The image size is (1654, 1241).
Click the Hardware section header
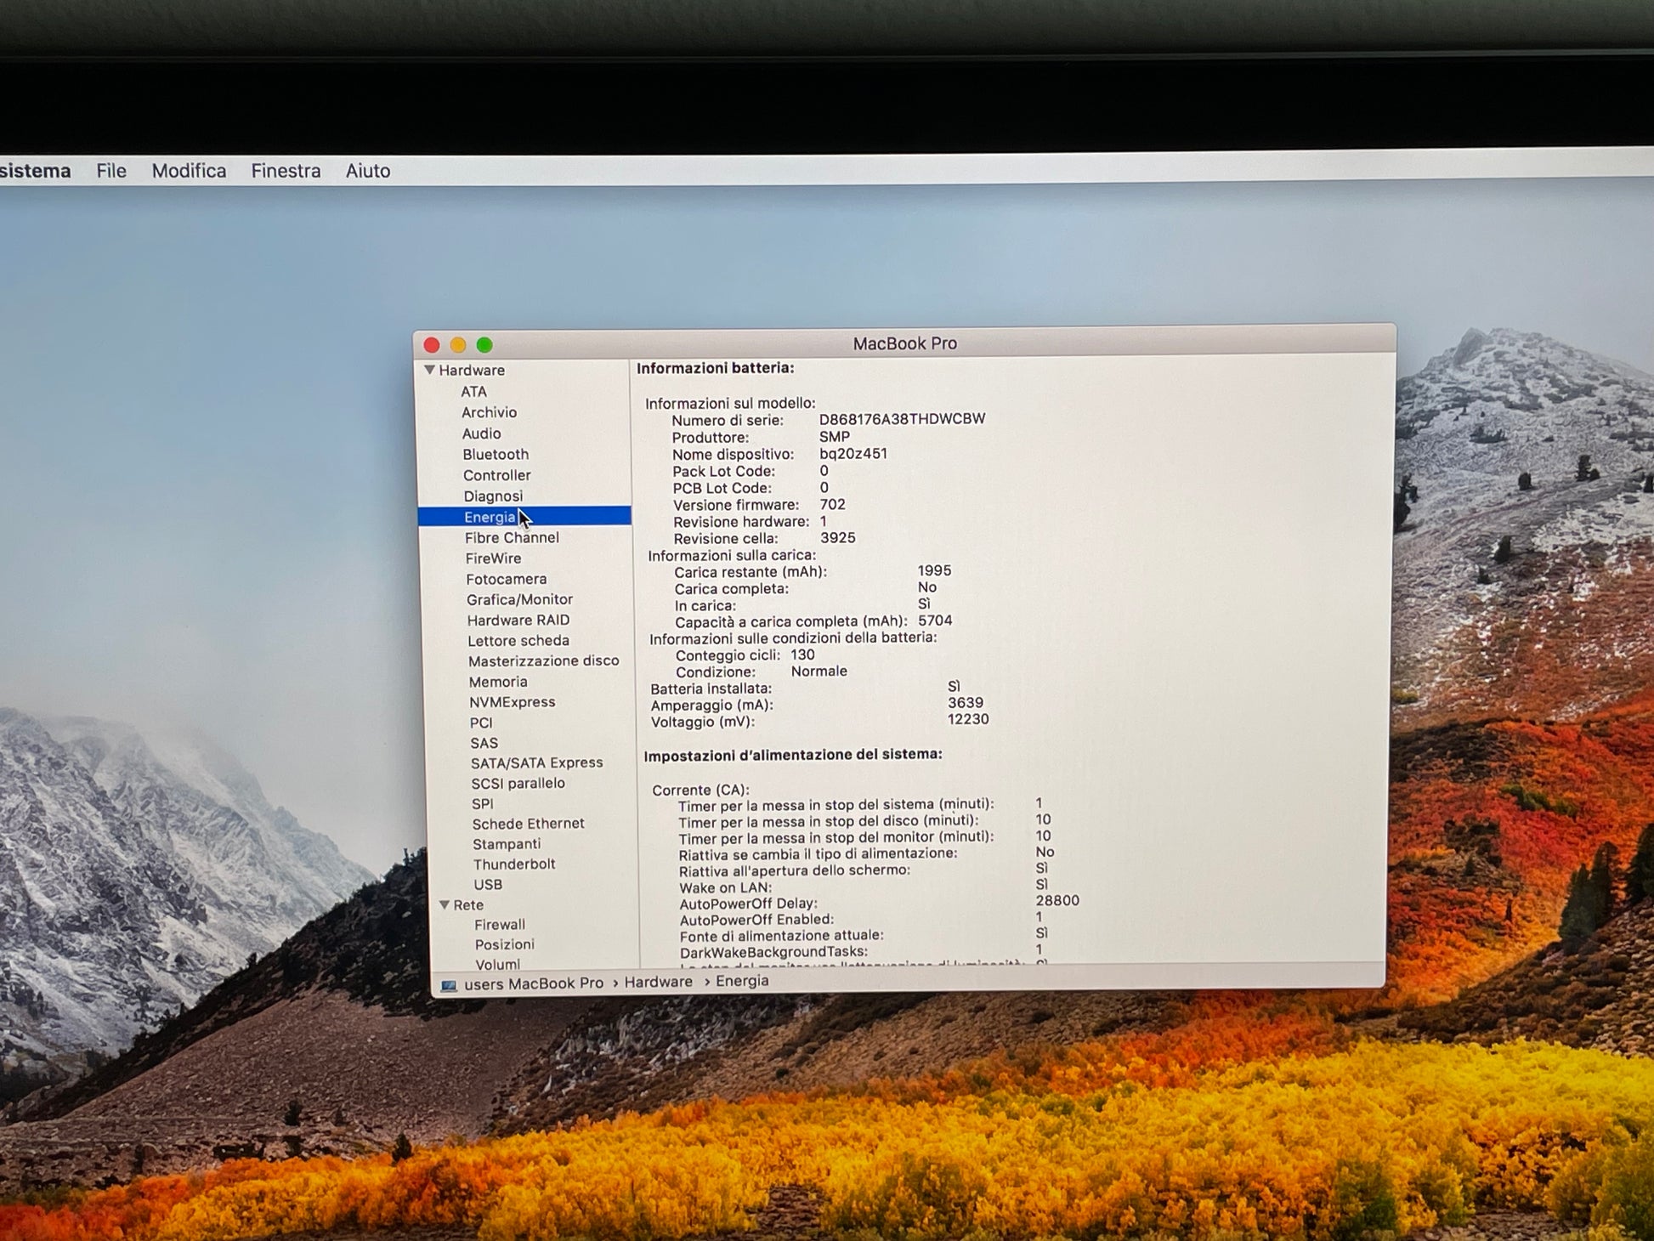tap(472, 371)
